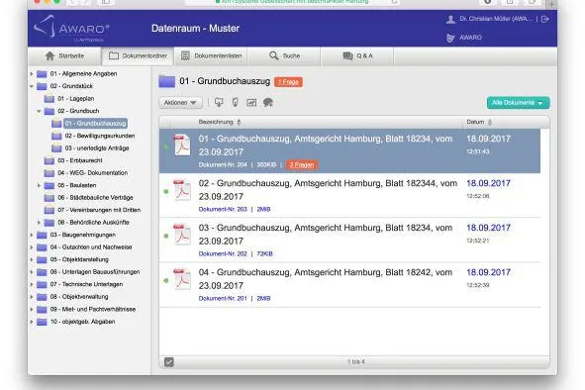Open the Q & A tab
The image size is (585, 390).
click(357, 56)
